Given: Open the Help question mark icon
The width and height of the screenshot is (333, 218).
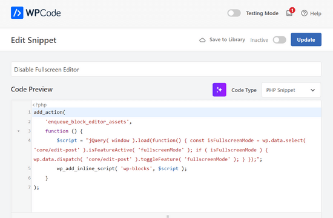Looking at the screenshot, I should click(304, 13).
